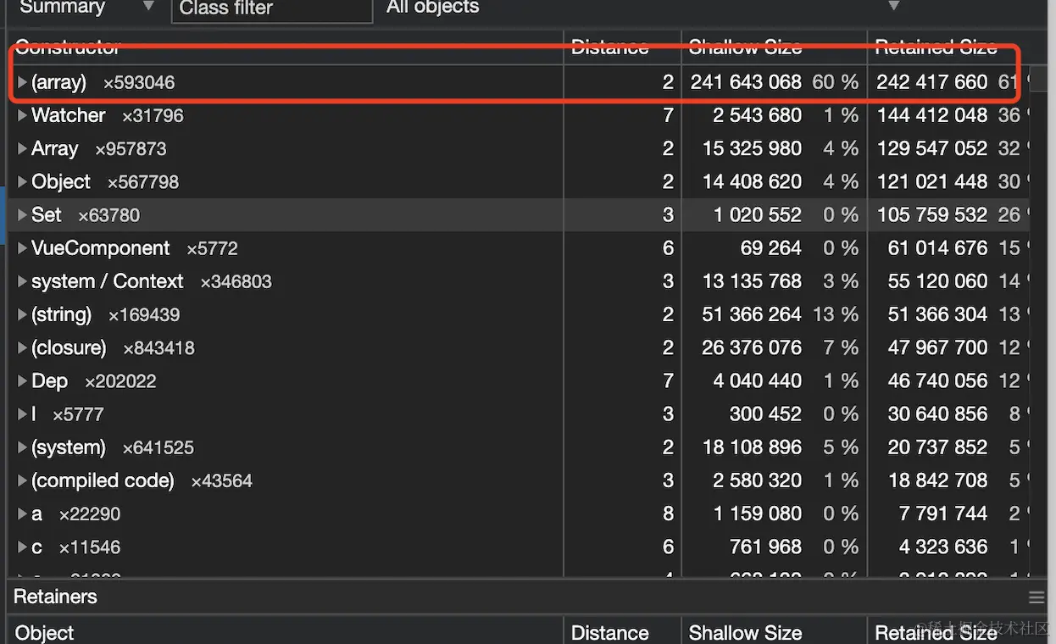
Task: Expand the (compiled code) row
Action: (22, 480)
